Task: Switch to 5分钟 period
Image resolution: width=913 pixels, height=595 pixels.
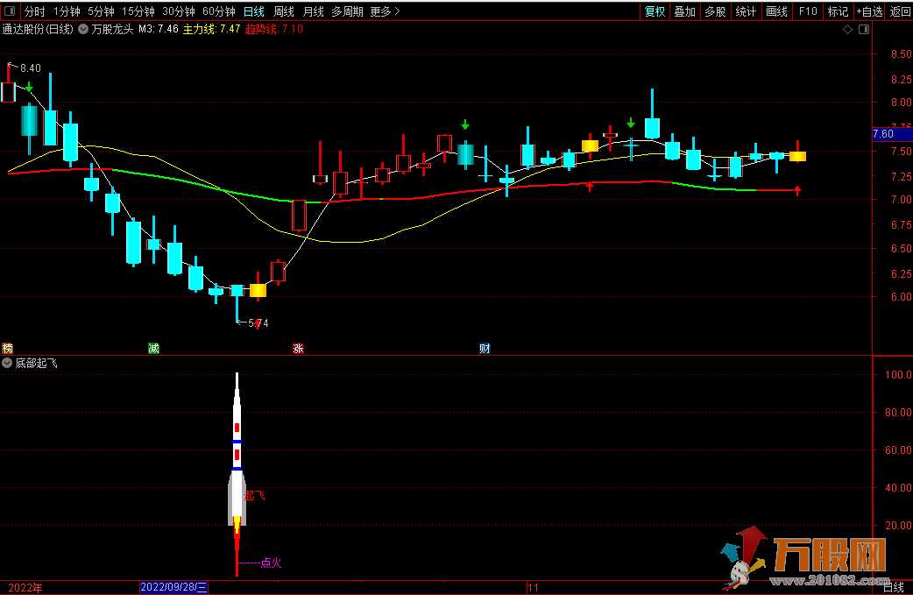Action: pos(102,11)
